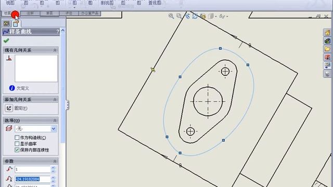Screen dimensions: 333x187
Task: Confirm the spline with the green checkmark
Action: [x=6, y=41]
